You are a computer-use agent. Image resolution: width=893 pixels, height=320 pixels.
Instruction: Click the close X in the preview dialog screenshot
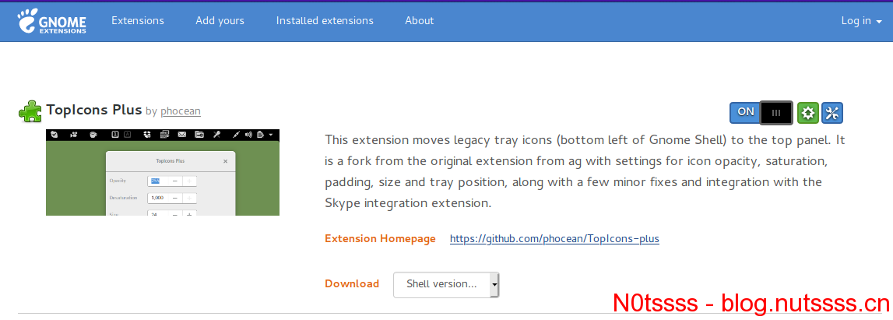click(x=226, y=161)
